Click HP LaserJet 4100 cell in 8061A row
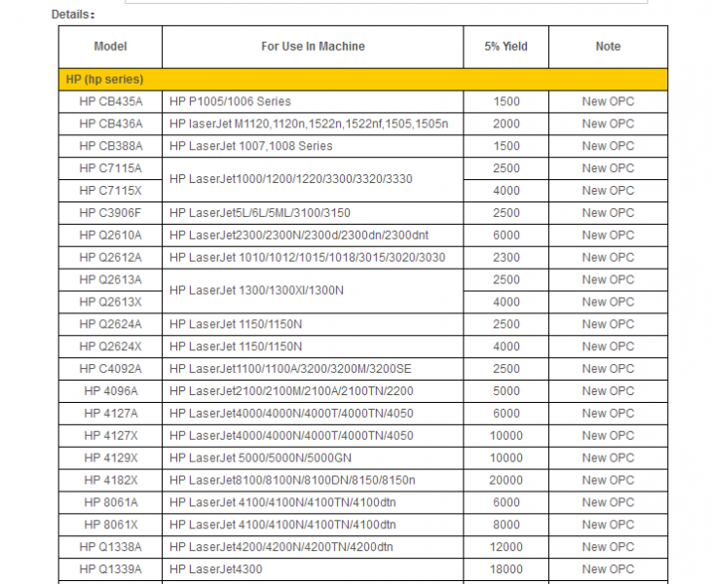The image size is (712, 584). (x=313, y=502)
